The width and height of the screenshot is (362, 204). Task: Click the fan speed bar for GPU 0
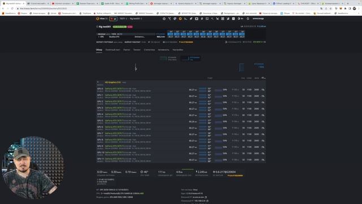(x=218, y=90)
